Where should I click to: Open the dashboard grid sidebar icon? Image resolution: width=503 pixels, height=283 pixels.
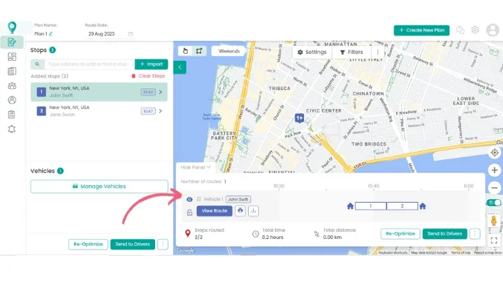click(x=12, y=57)
